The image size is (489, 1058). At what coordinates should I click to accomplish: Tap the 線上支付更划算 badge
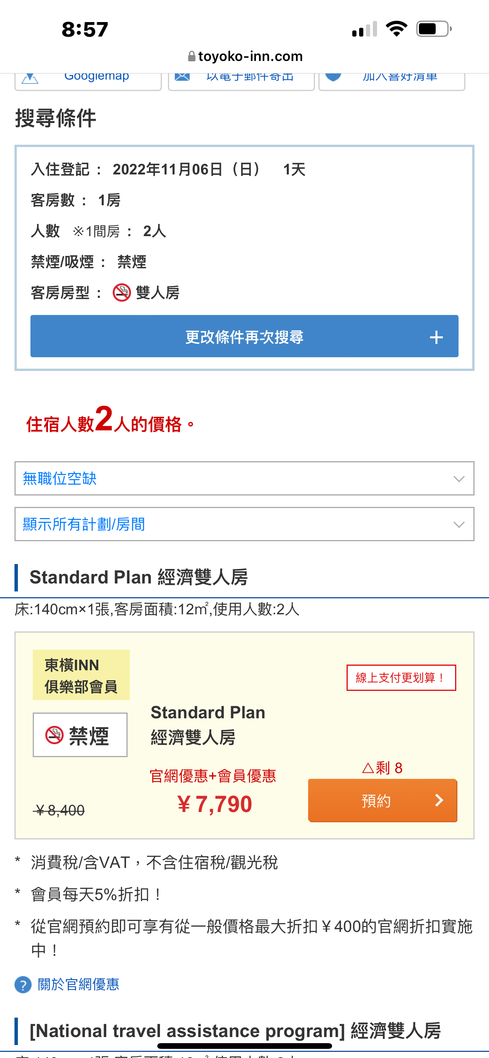click(401, 678)
